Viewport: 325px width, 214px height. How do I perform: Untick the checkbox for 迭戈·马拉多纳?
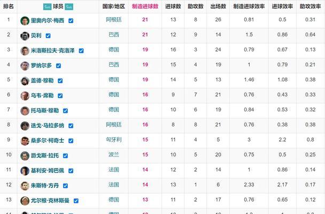click(x=71, y=126)
